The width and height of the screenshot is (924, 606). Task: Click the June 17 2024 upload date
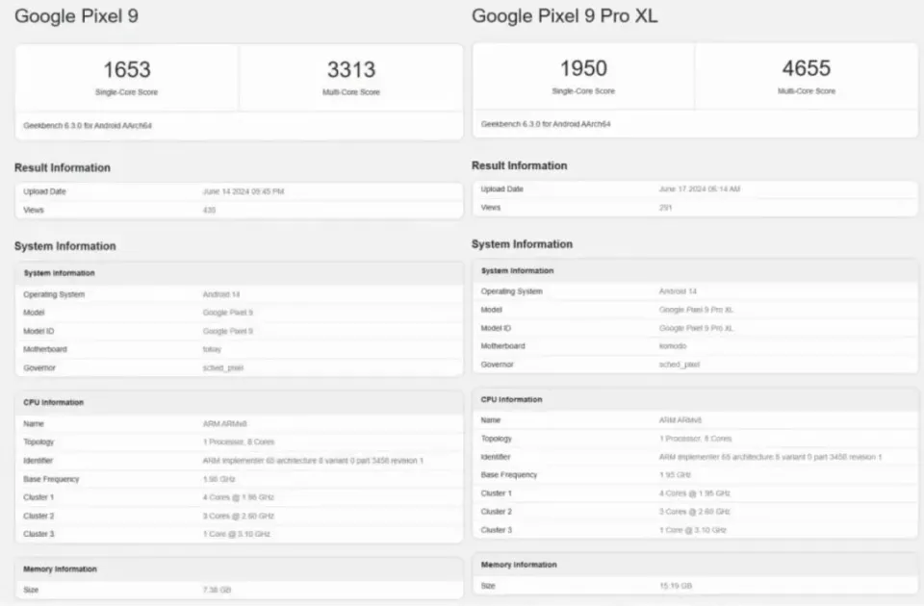700,189
